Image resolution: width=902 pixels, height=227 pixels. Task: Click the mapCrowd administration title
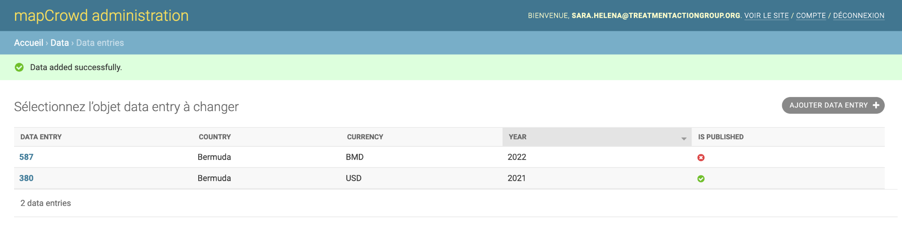(101, 15)
